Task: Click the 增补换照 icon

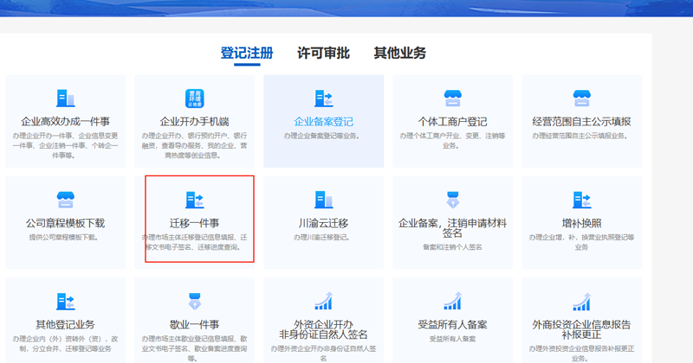Action: [581, 200]
